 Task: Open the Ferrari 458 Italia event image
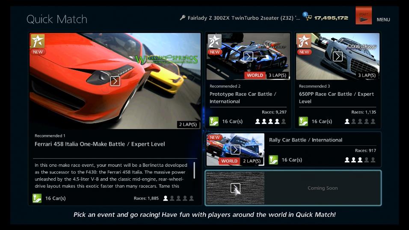coord(115,81)
